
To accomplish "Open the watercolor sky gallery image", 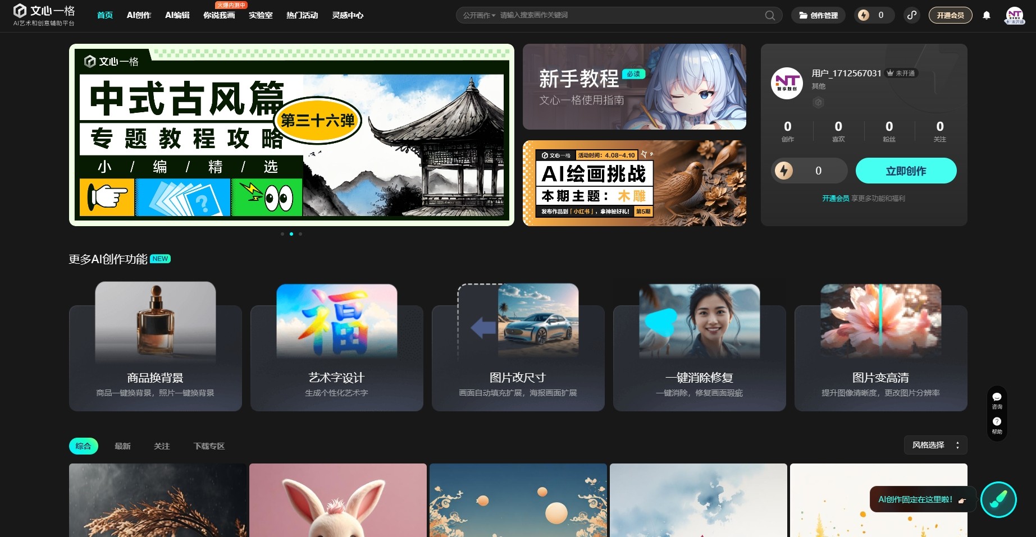I will tap(699, 500).
